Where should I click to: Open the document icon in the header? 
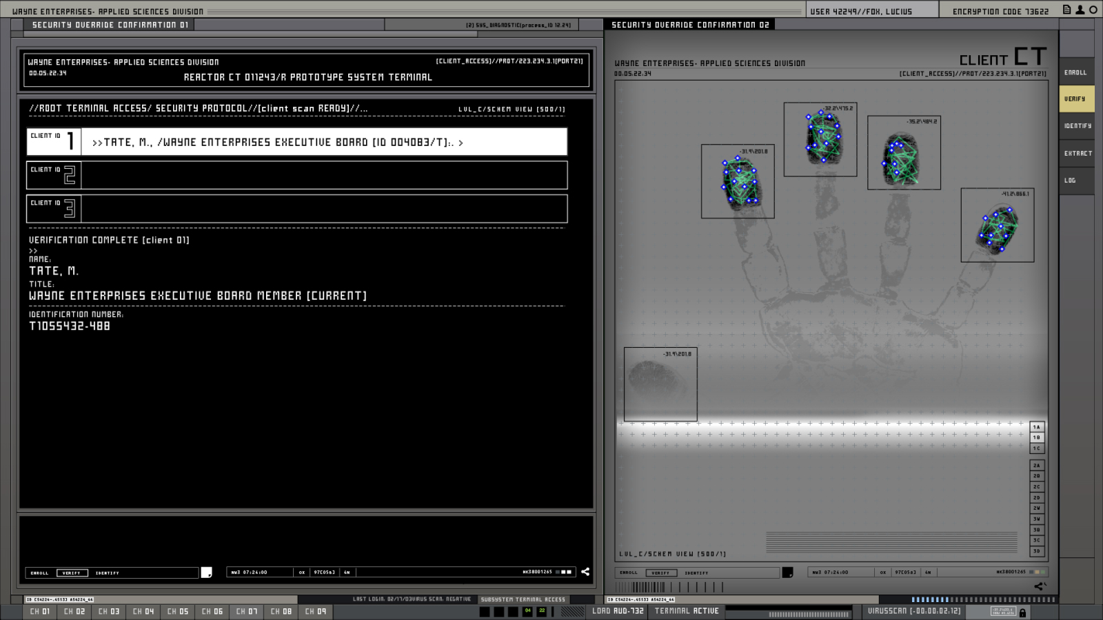click(1066, 10)
